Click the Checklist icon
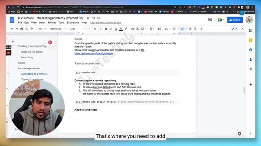 coord(166,29)
